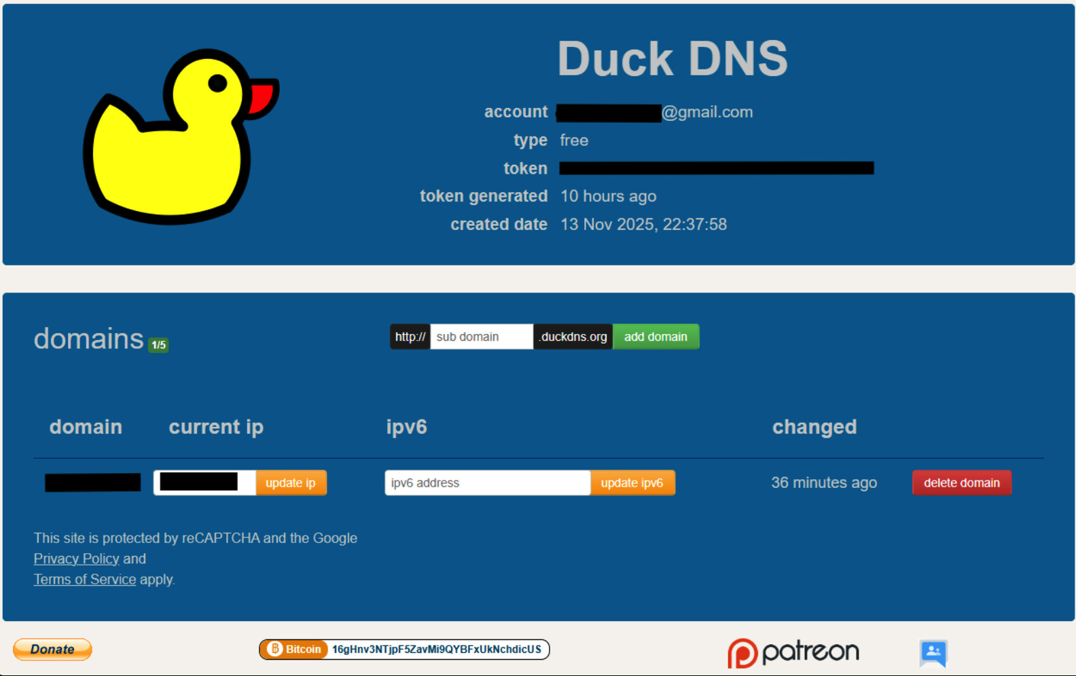Click the redacted domain name entry
Screen dimensions: 1076x676
click(93, 483)
